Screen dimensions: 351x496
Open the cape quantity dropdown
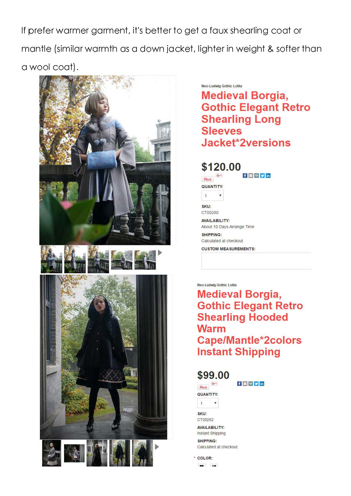(208, 403)
